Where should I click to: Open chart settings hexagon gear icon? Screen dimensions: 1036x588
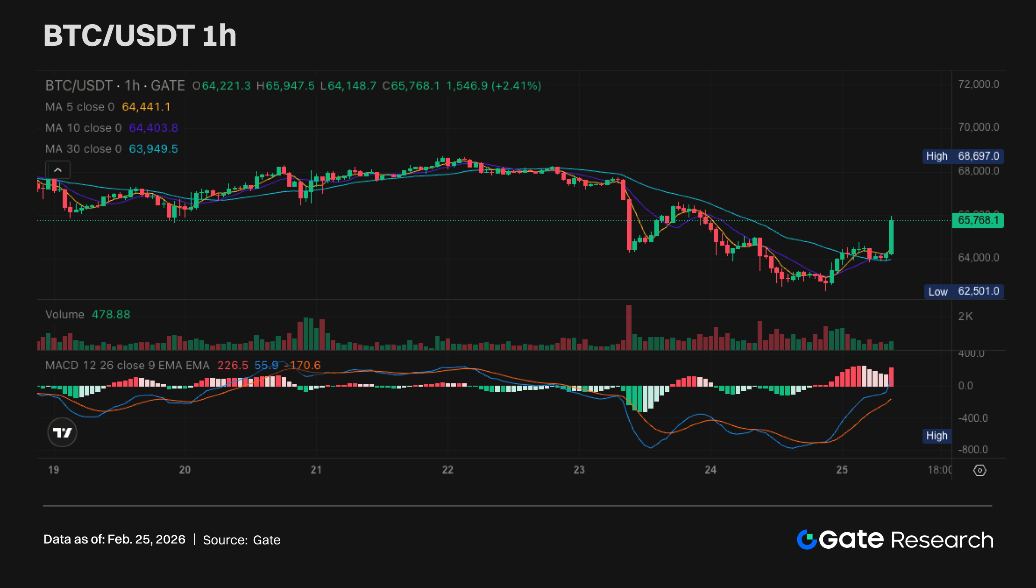979,470
